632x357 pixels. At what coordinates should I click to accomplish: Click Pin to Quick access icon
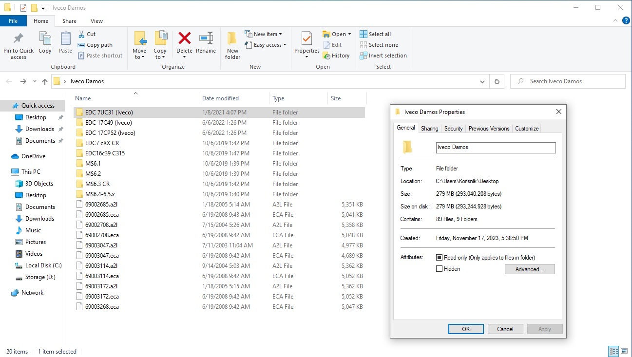(19, 39)
